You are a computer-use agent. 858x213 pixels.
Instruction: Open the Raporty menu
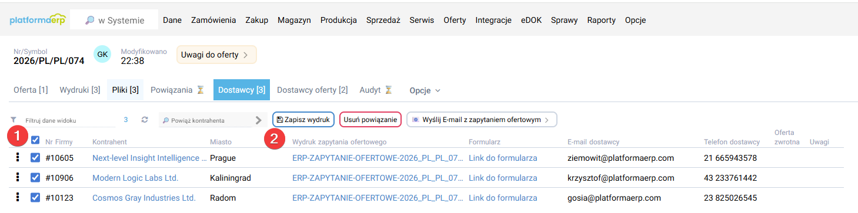[602, 20]
